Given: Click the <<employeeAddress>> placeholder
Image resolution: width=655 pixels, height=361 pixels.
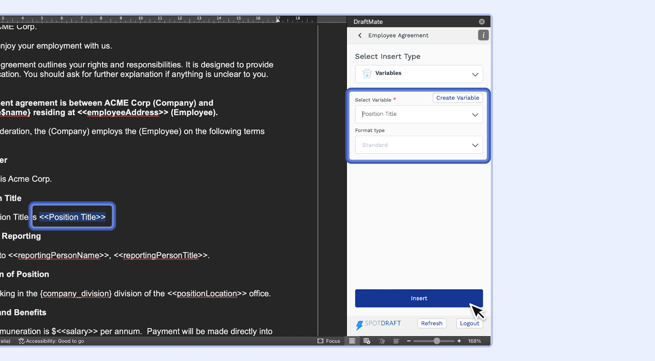Looking at the screenshot, I should [123, 112].
